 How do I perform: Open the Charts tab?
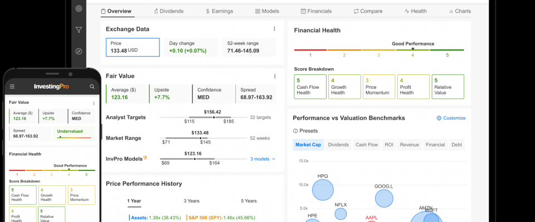tap(460, 11)
